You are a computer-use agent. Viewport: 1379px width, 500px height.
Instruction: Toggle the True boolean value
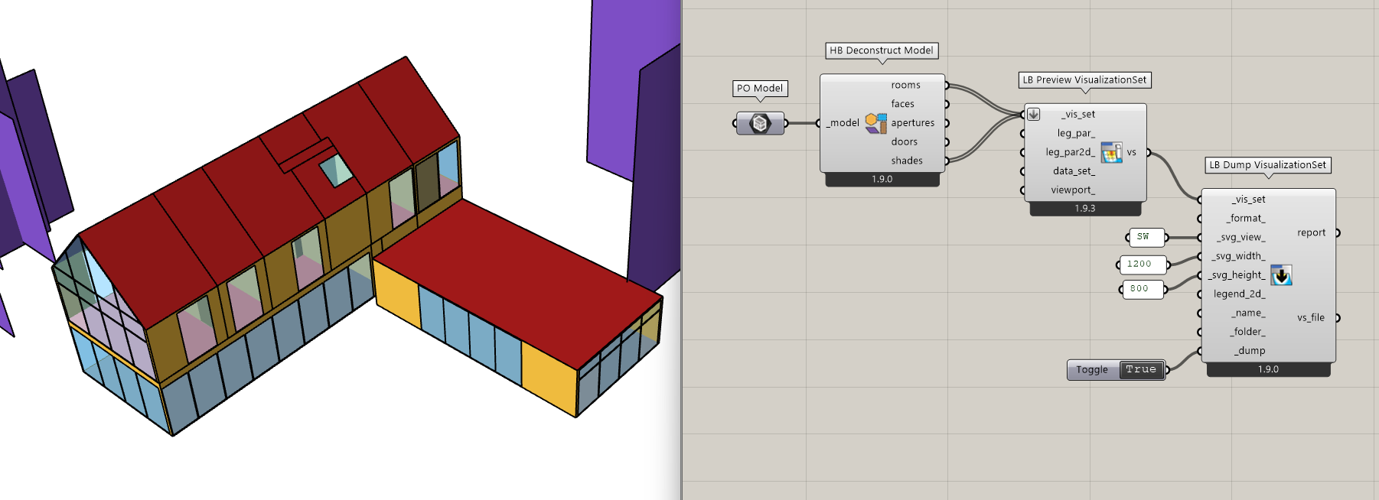pyautogui.click(x=1140, y=370)
